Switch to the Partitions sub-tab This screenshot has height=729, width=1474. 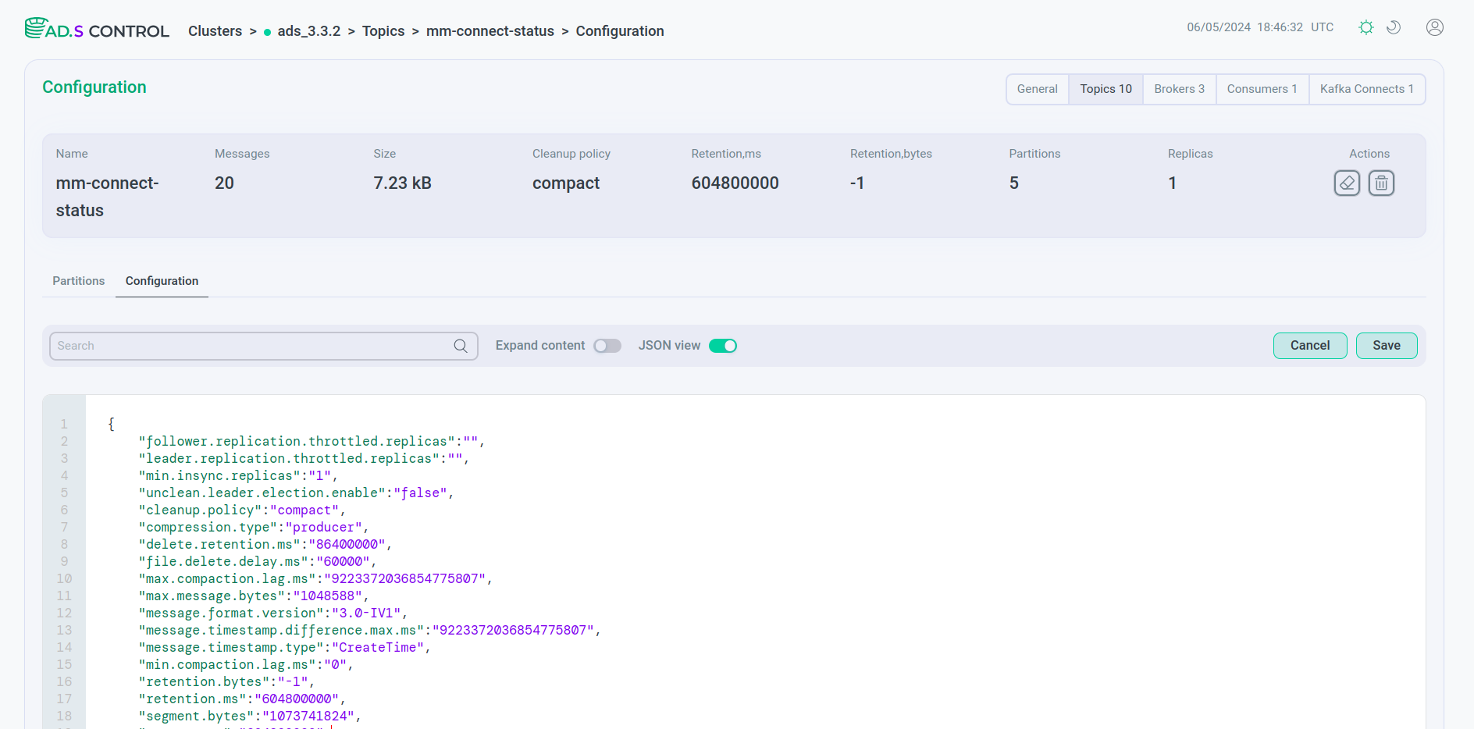(78, 281)
